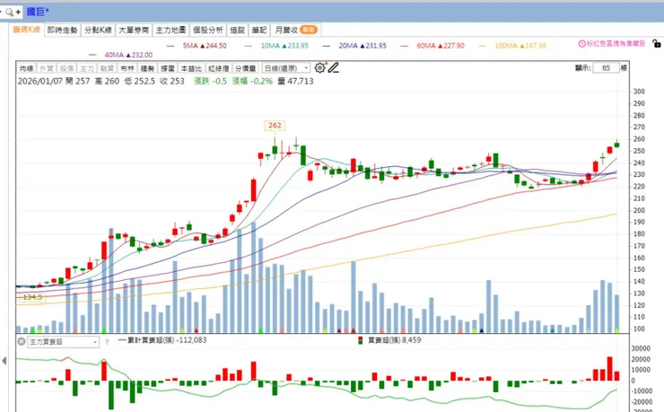Open the 主力地圖 tab
Screen dimensions: 664x412
(x=170, y=30)
